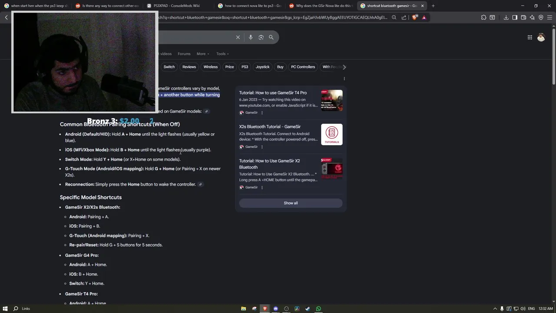Select the Switch filter chip

(169, 67)
